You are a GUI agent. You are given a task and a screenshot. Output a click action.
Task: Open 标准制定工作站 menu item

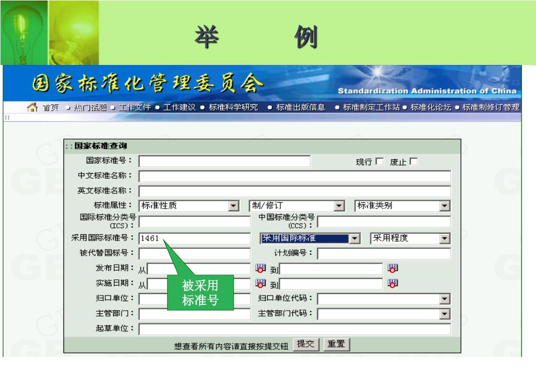[x=371, y=107]
